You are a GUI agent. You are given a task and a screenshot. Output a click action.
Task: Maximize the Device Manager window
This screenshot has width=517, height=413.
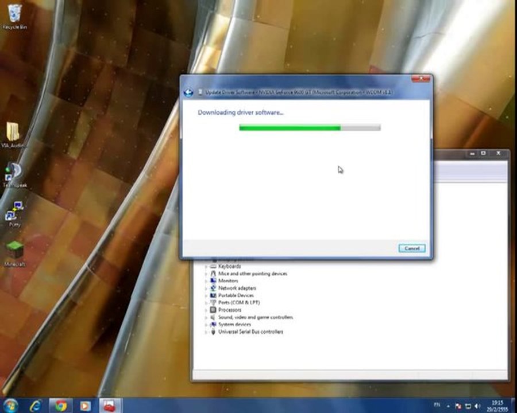(483, 154)
